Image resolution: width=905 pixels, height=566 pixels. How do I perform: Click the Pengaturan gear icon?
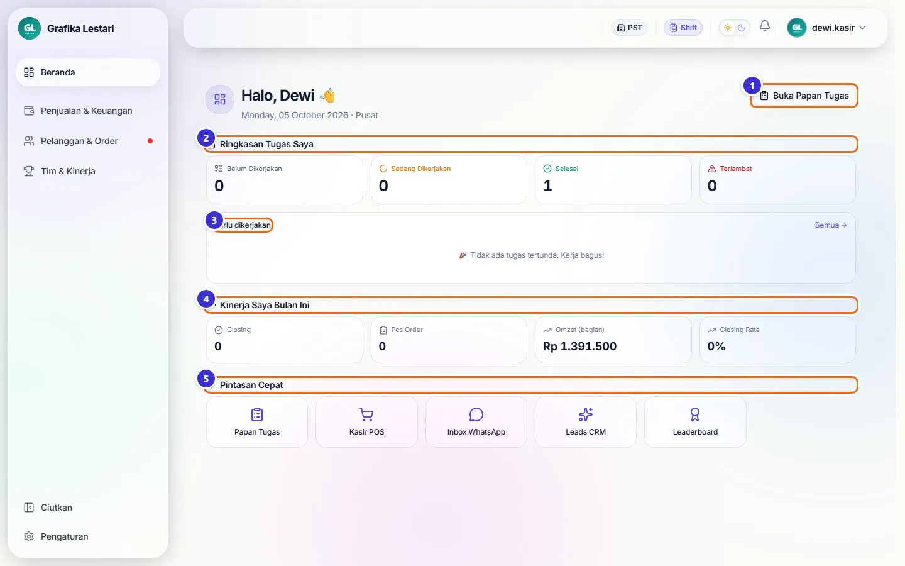[x=29, y=536]
